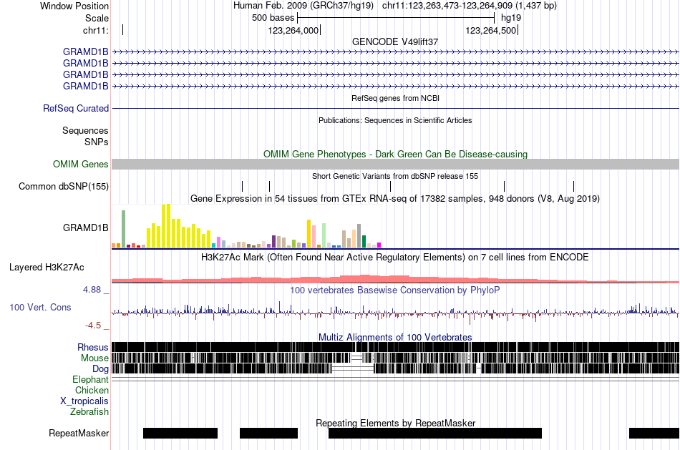This screenshot has height=450, width=680.
Task: Select the topmost GRAMD1B transcript label
Action: [85, 52]
